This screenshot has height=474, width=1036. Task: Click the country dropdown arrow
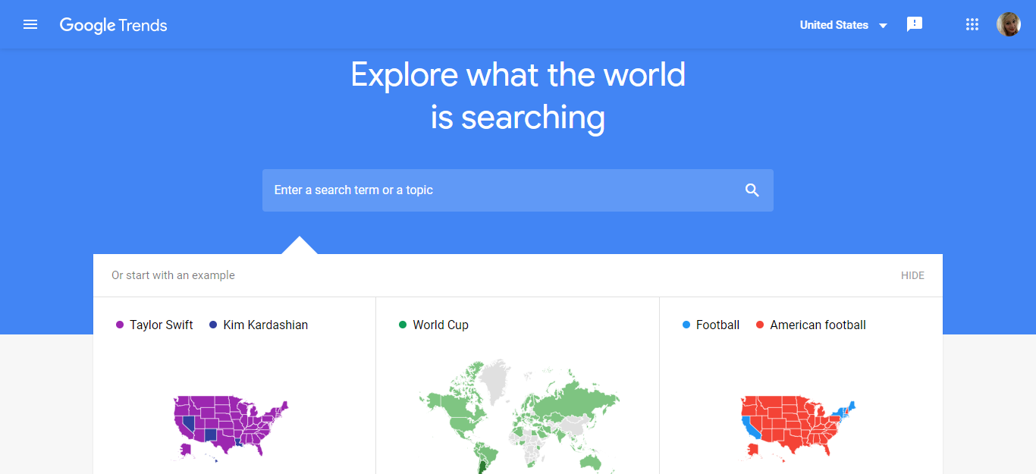tap(883, 26)
